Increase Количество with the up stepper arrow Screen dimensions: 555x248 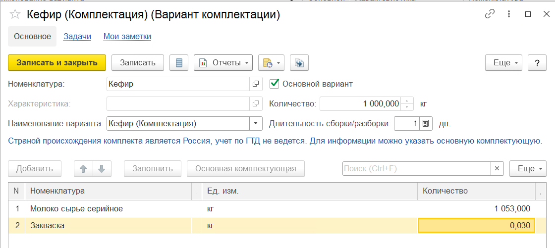click(x=407, y=101)
